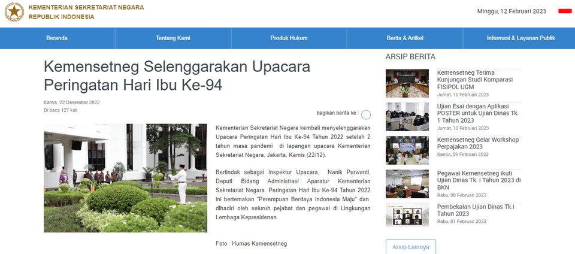Click date Rabu, 01 Februari 2023

(462, 222)
